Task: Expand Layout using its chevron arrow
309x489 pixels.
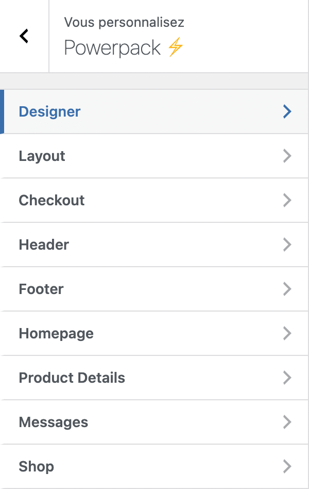Action: click(x=287, y=156)
